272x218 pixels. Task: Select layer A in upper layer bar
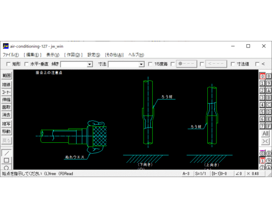click(x=269, y=90)
